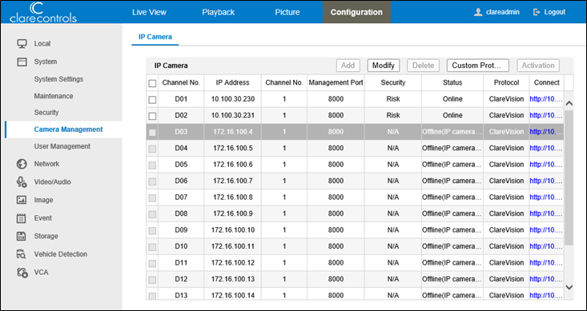The width and height of the screenshot is (587, 311).
Task: Open the Live View tab
Action: pos(149,12)
